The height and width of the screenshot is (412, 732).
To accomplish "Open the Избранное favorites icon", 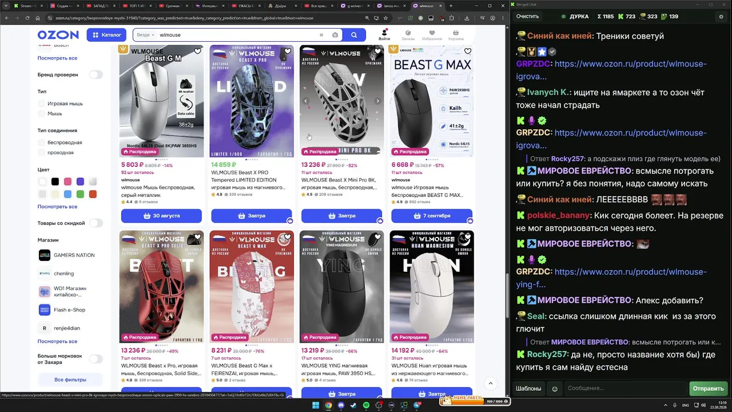I will click(x=432, y=35).
